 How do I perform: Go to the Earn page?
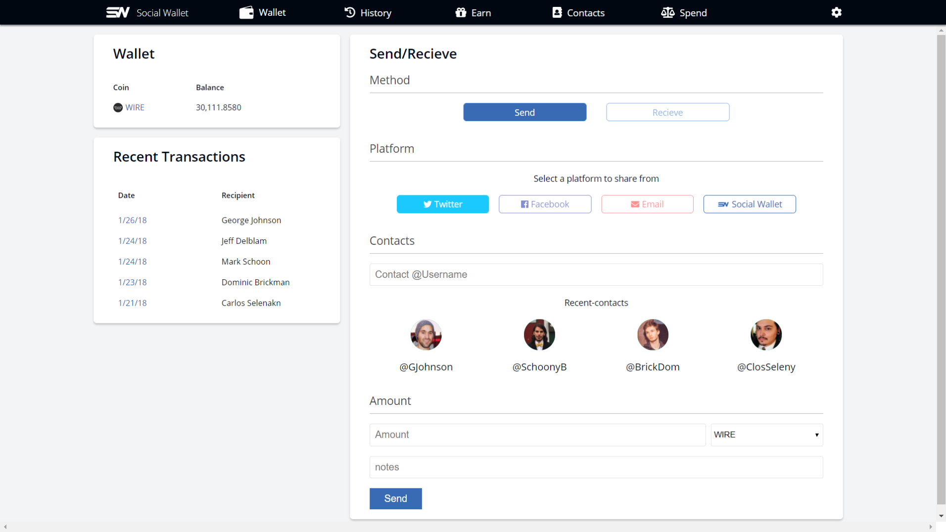pos(473,12)
